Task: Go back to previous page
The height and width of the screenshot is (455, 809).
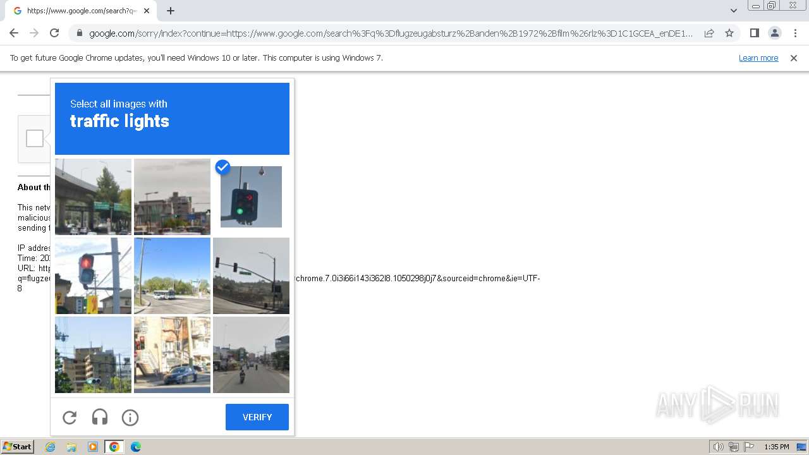Action: tap(14, 33)
